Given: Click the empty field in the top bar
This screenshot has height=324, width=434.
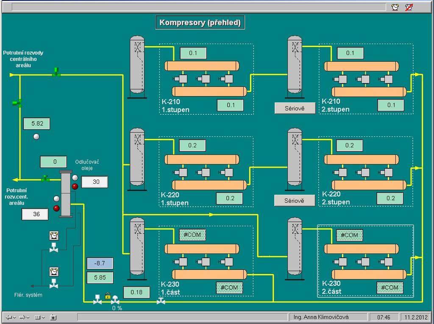Looking at the screenshot, I should point(199,7).
